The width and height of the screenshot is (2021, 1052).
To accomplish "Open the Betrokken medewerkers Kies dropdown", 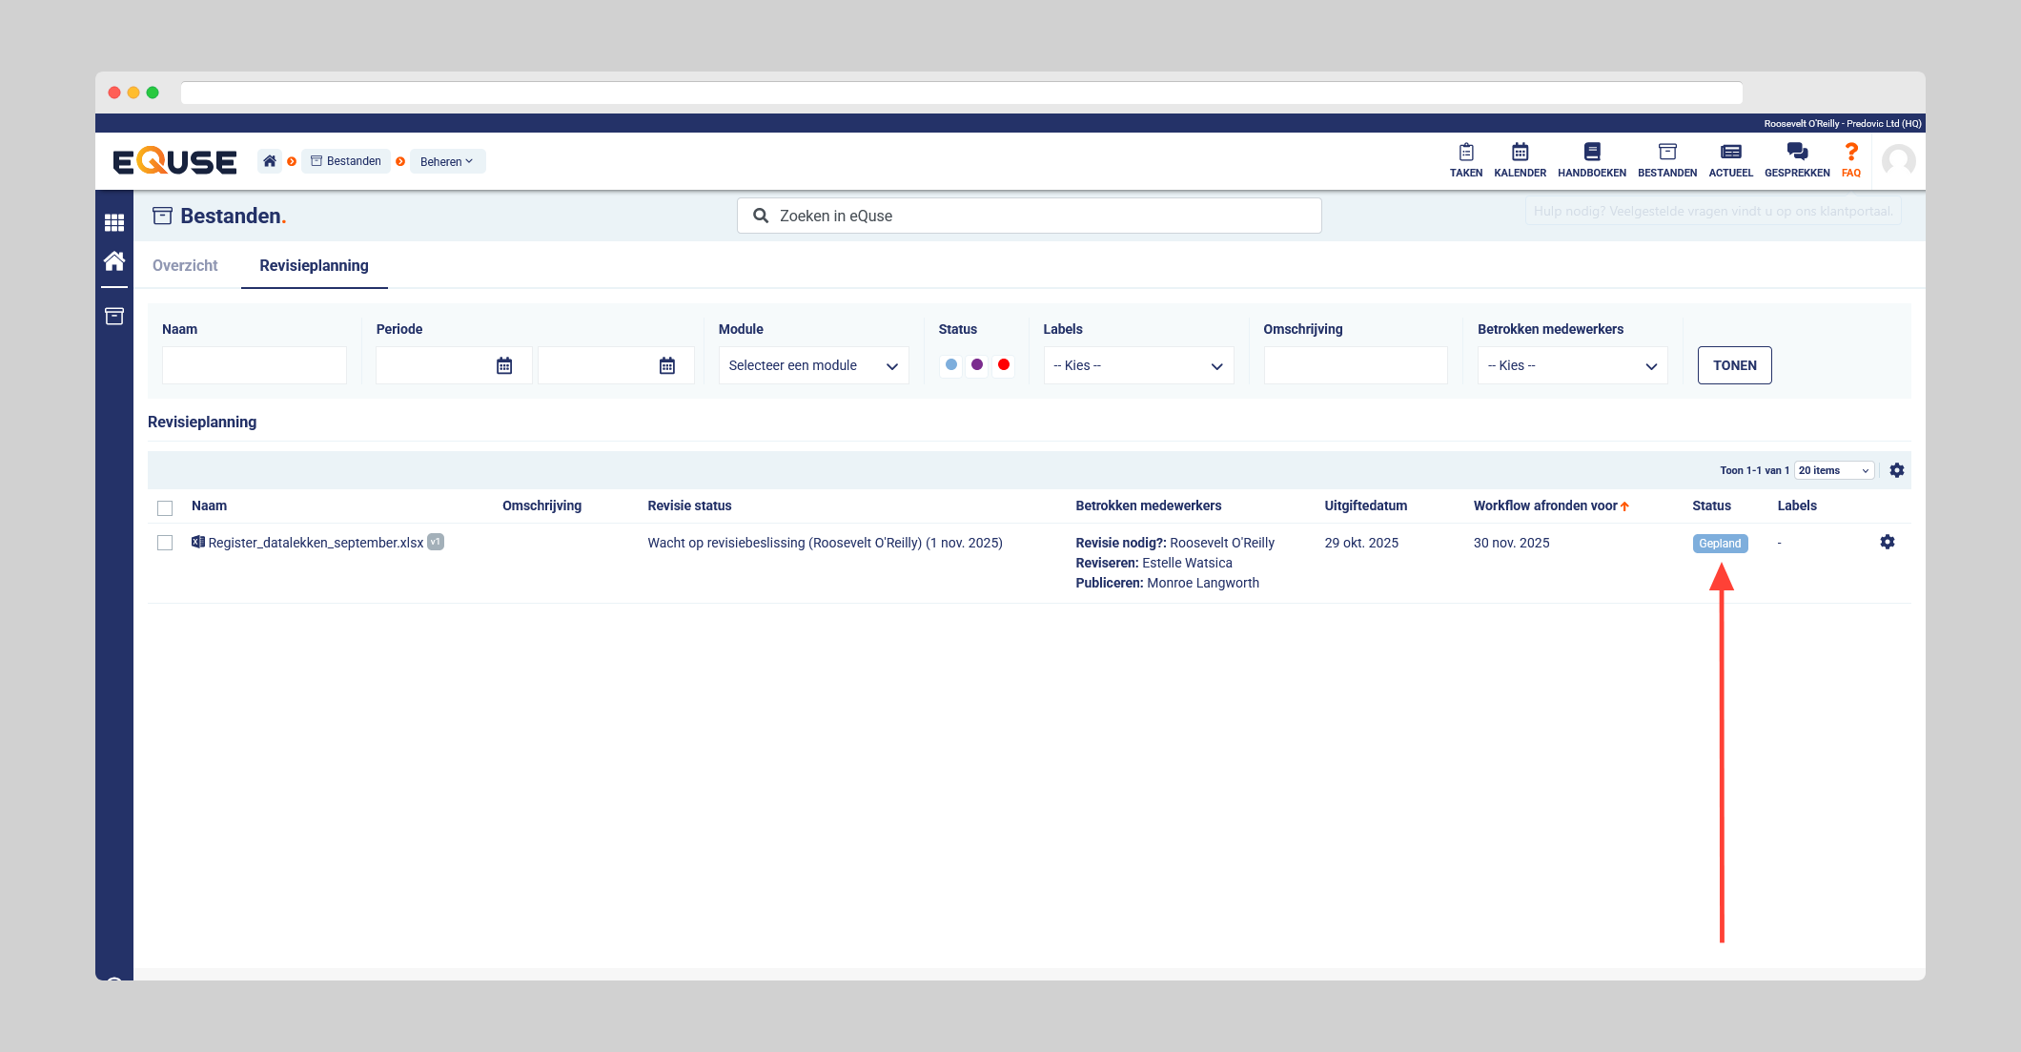I will pyautogui.click(x=1571, y=365).
